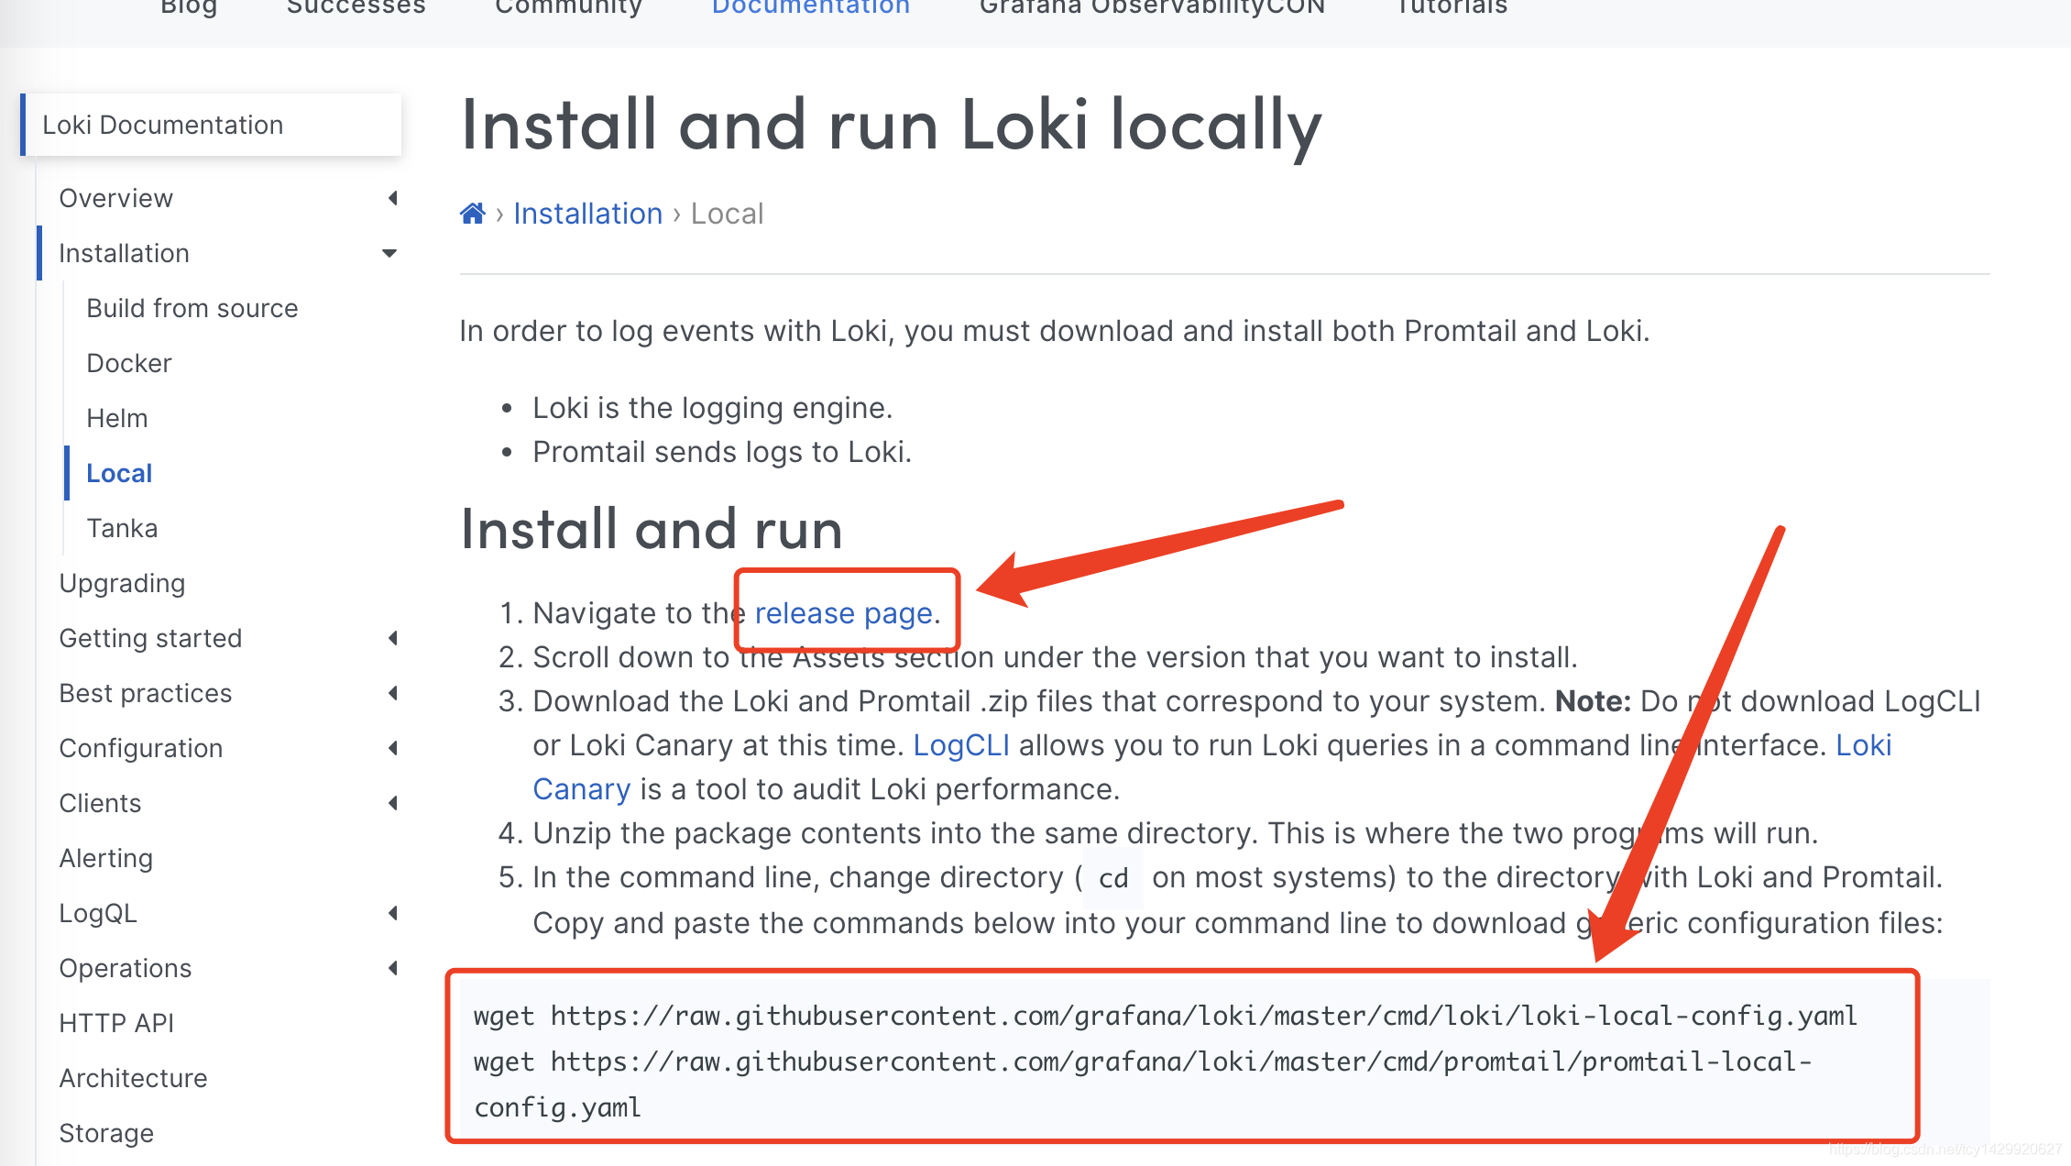Expand the Clients section arrow

click(393, 803)
